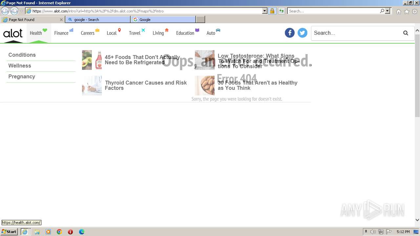Open the Health menu item
The width and height of the screenshot is (420, 236).
pos(39,33)
